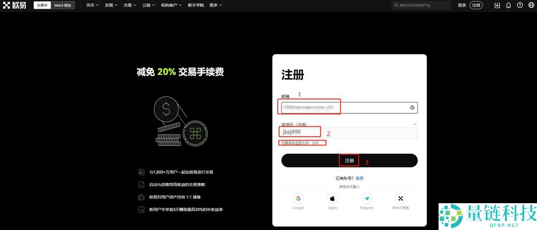Open the download app icon
Viewport: 537px width, 230px height.
tap(497, 5)
